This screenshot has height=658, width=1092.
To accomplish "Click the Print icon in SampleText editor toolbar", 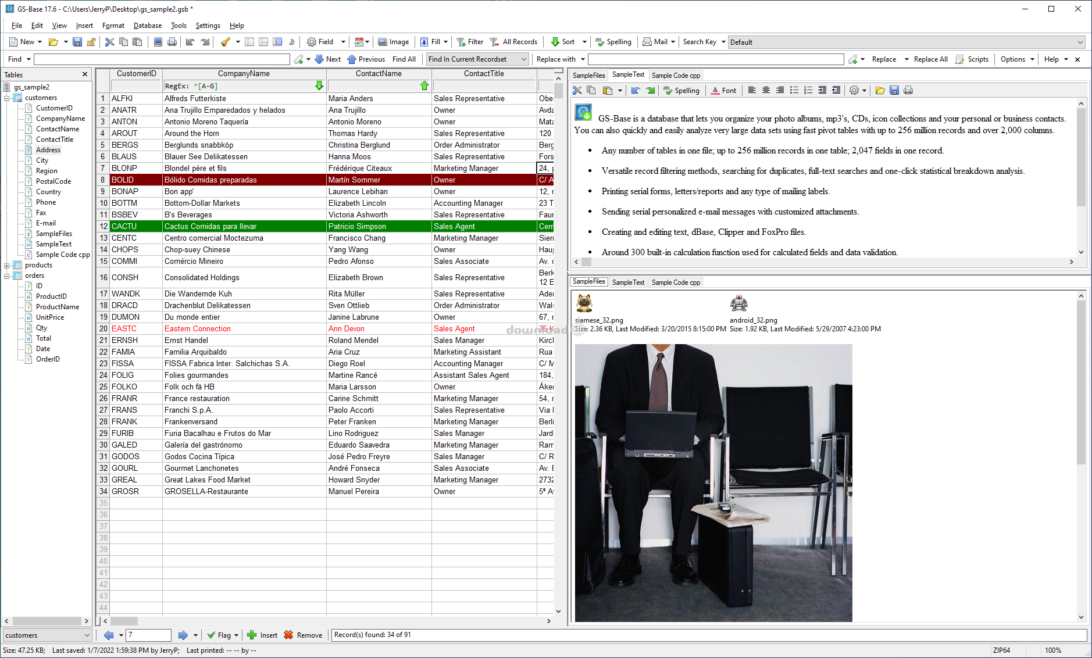I will (x=908, y=90).
